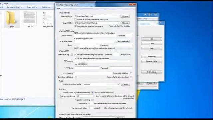Image resolution: width=213 pixels, height=120 pixels.
Task: Expand Share with dropdown in Explorer
Action: [x=32, y=7]
